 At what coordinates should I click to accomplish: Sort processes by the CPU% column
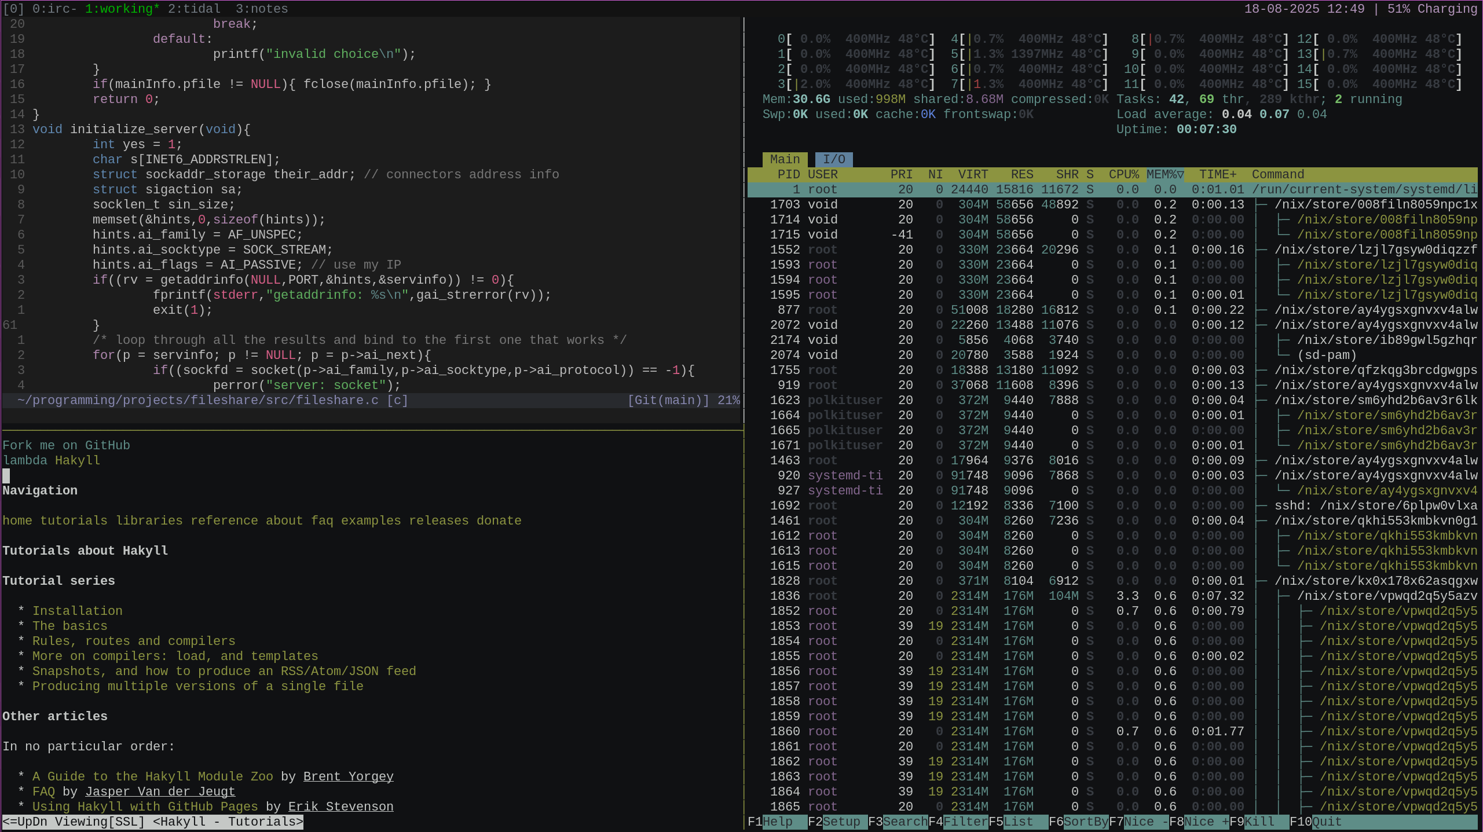1125,174
